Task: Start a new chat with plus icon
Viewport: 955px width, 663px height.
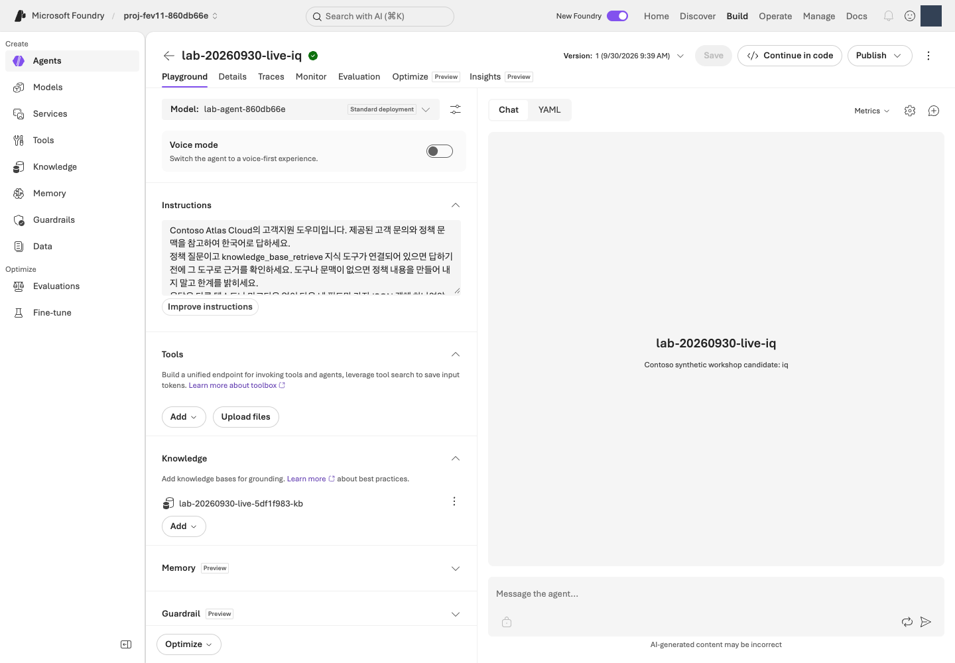Action: point(934,111)
